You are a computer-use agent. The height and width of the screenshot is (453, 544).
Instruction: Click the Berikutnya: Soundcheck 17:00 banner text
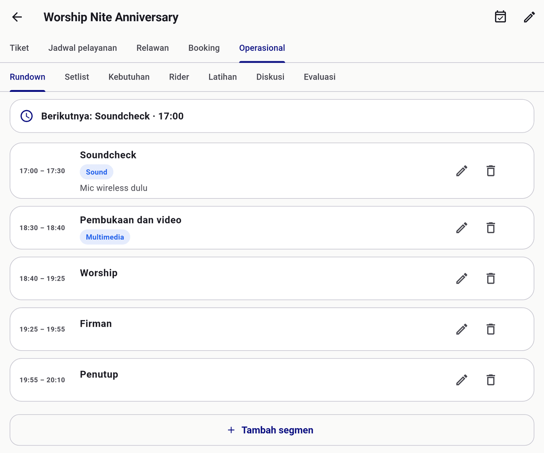[112, 116]
